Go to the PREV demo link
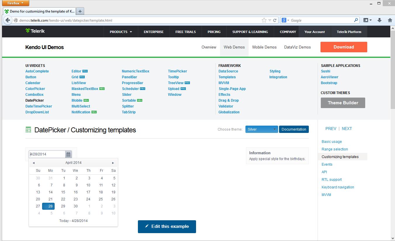This screenshot has height=241, width=395. [x=331, y=129]
